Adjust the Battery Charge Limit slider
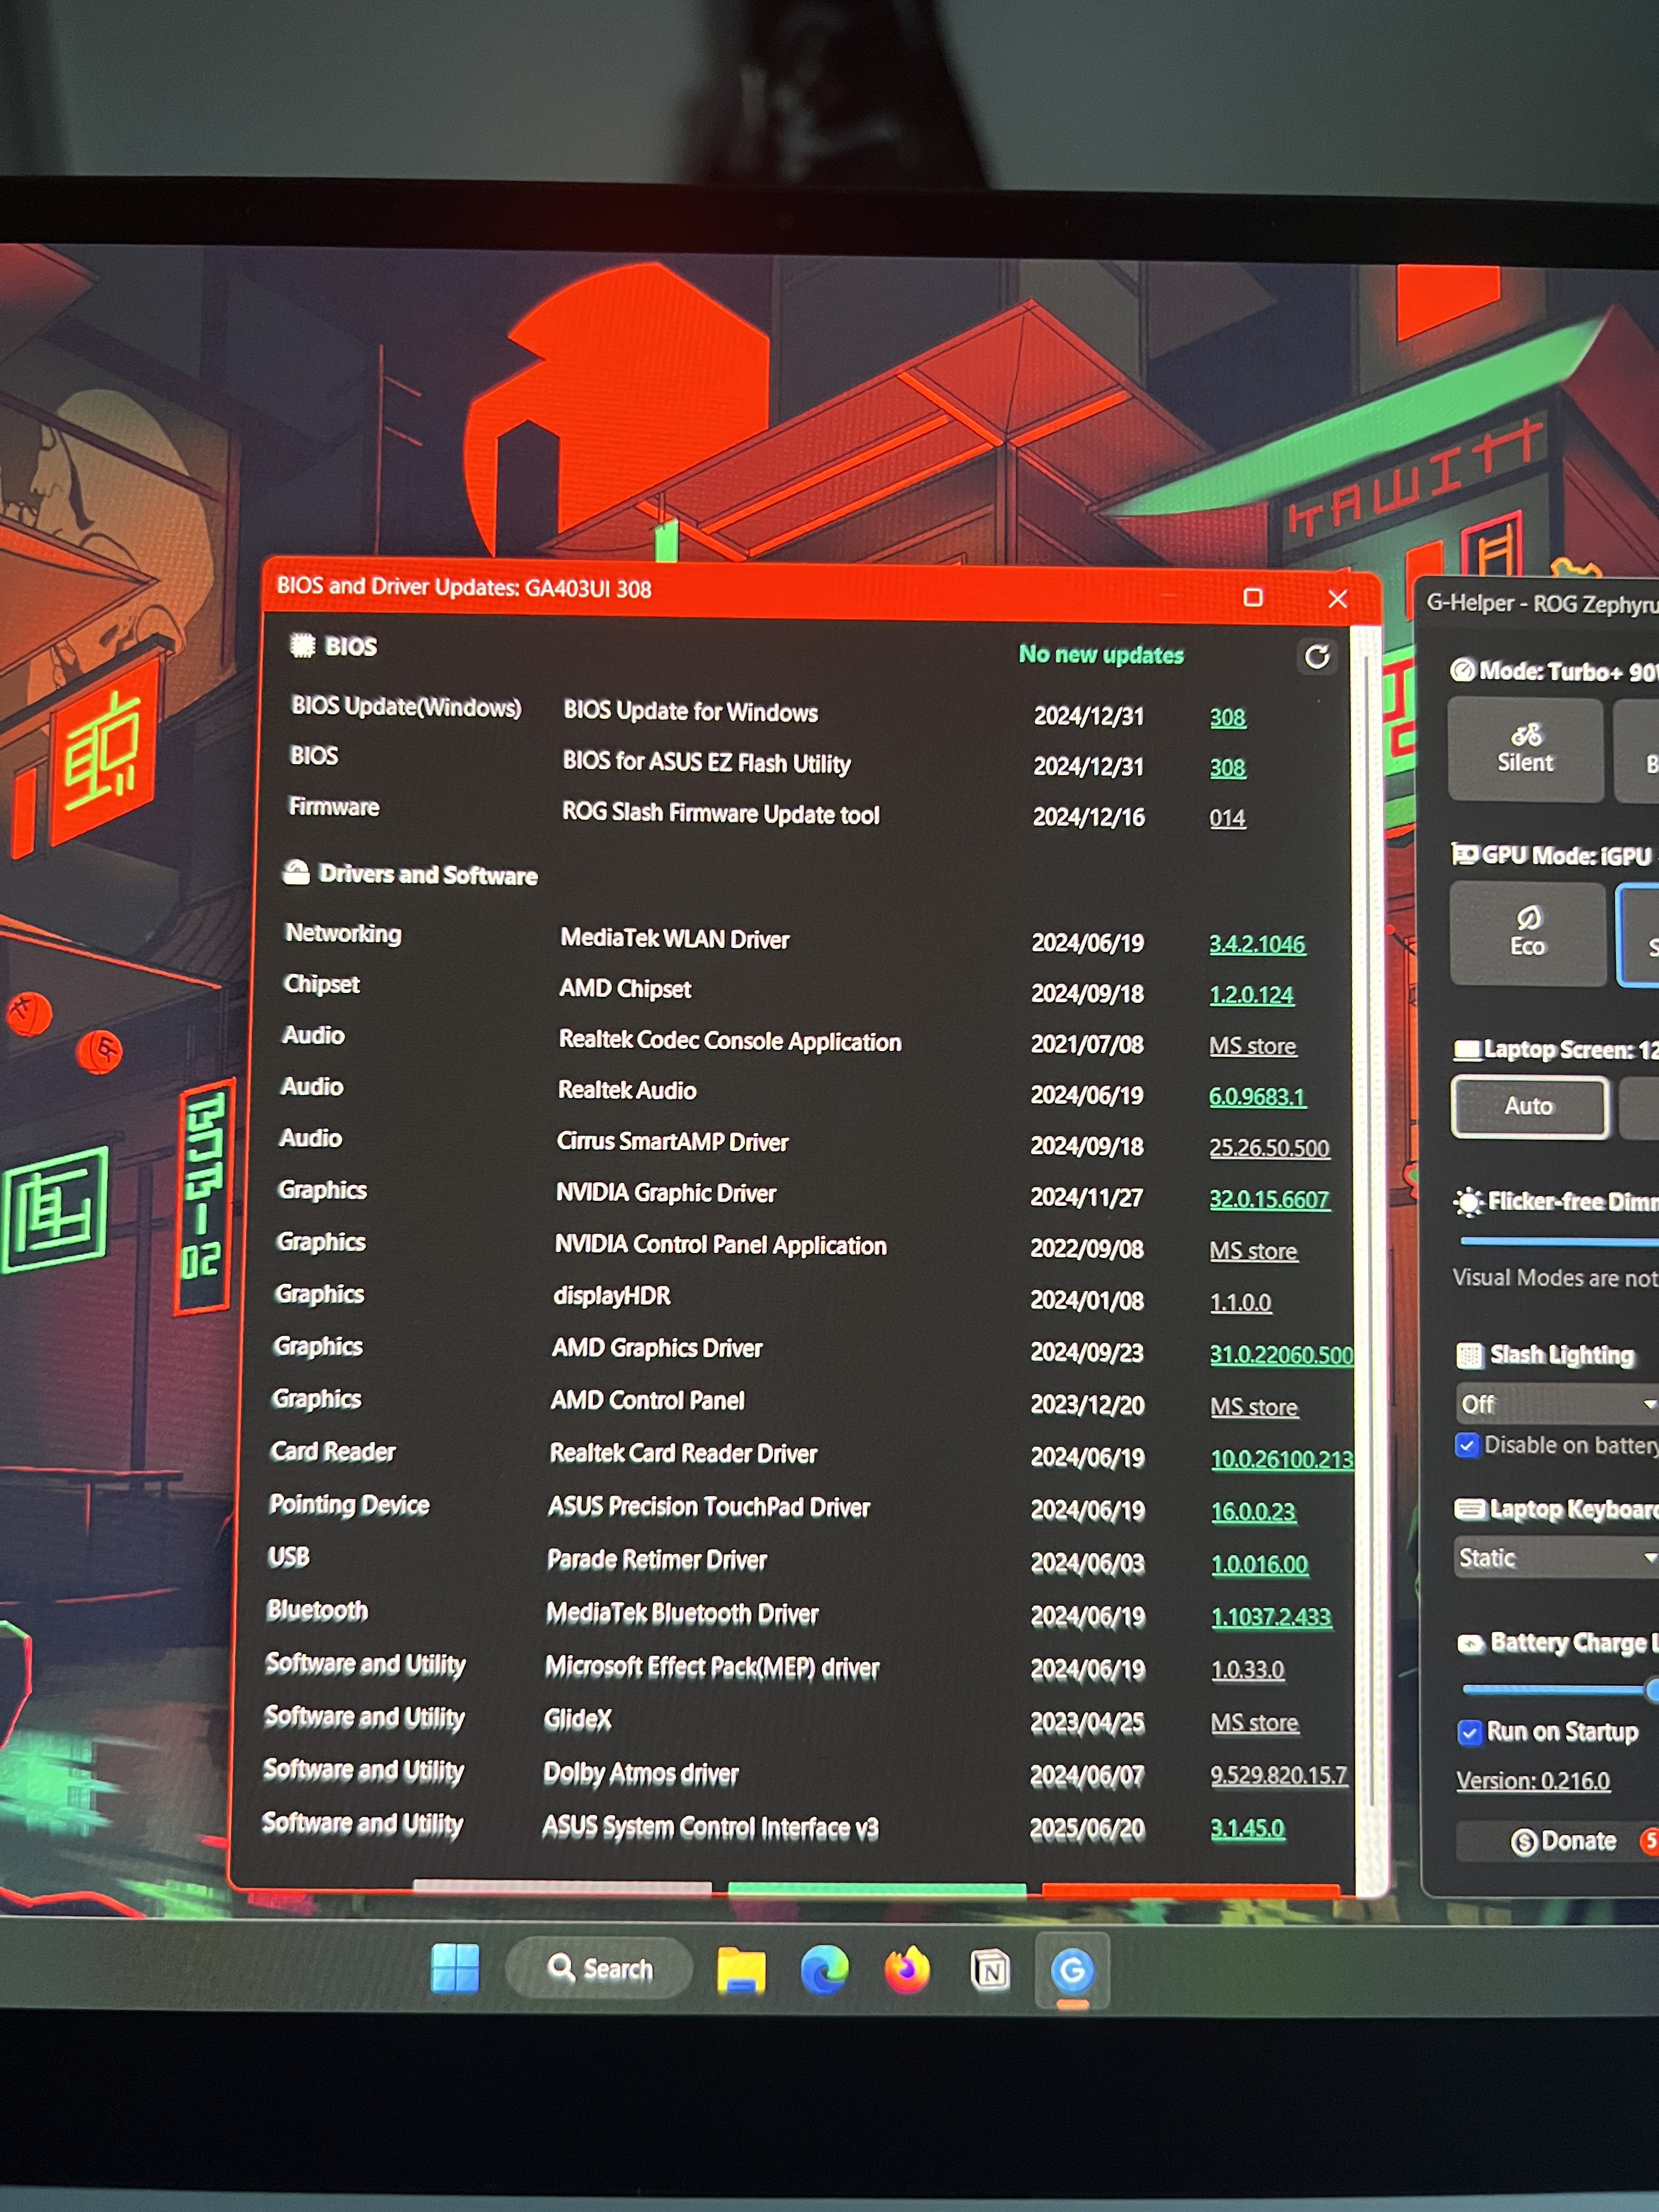Screen dimensions: 1659x2212 pos(1560,1689)
